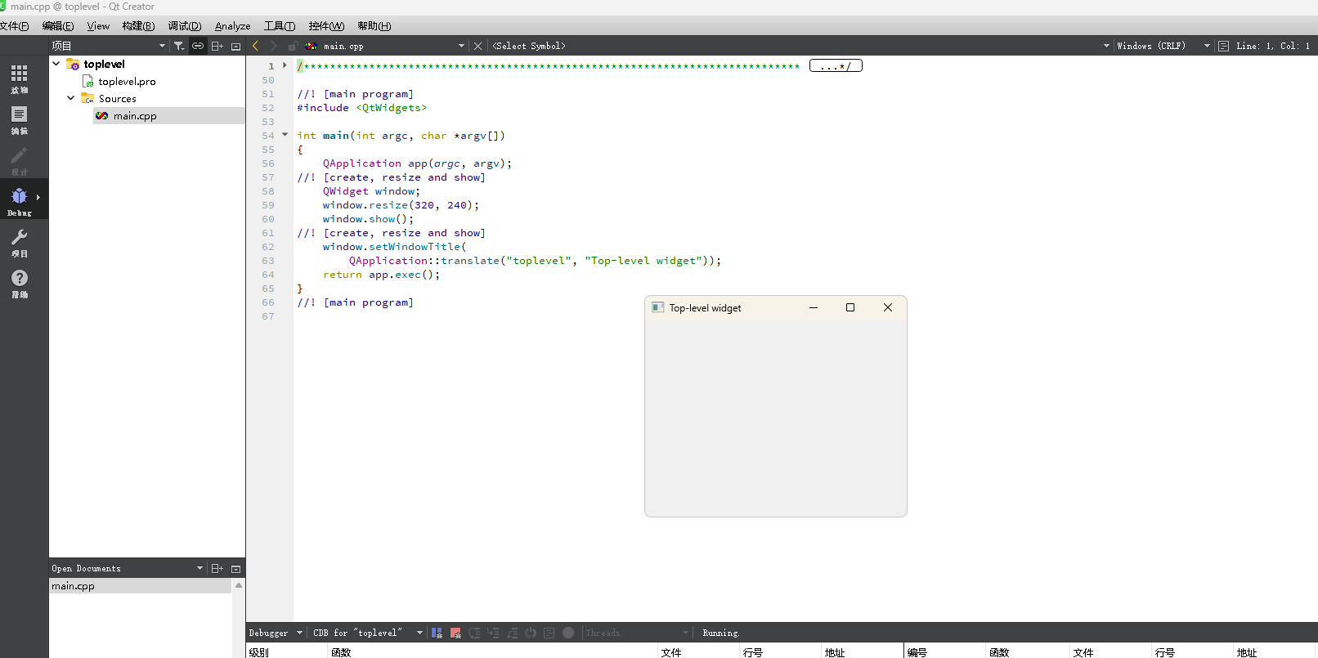The width and height of the screenshot is (1318, 658).
Task: Open the Analyze menu
Action: coord(232,26)
